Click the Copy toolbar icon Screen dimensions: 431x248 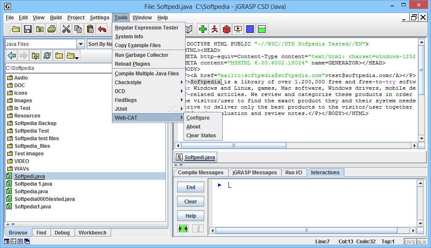pos(78,29)
